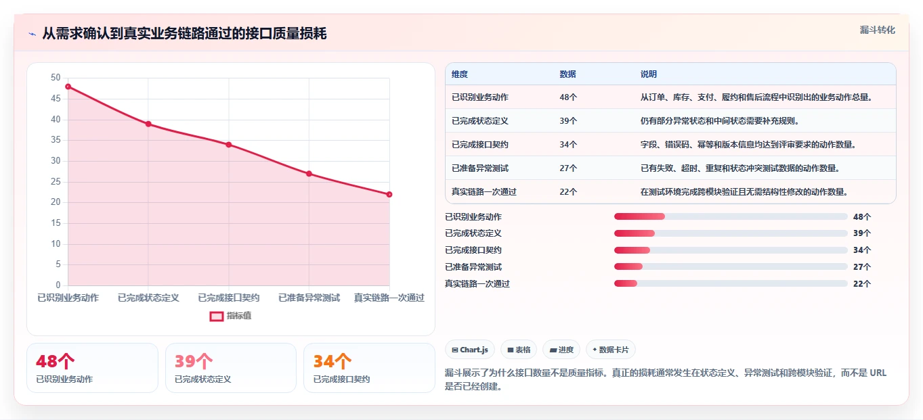Click the 真实链路一次通过 x-axis label
The image size is (923, 420).
[389, 298]
